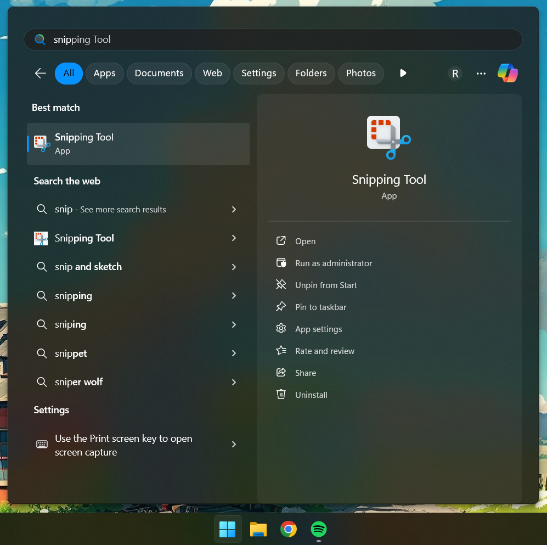Expand the 'snipping' suggestion chevron
This screenshot has height=545, width=547.
tap(234, 295)
